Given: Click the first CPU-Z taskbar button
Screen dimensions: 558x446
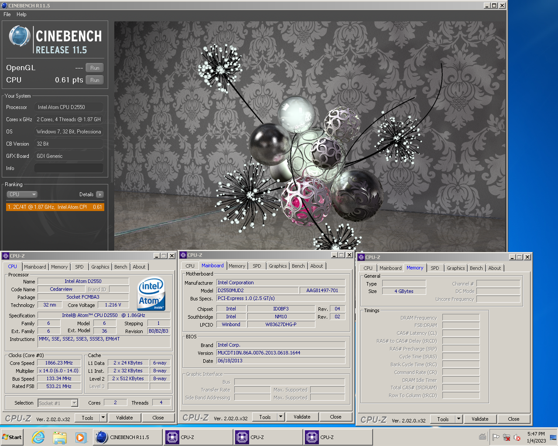Looking at the screenshot, I should 199,437.
